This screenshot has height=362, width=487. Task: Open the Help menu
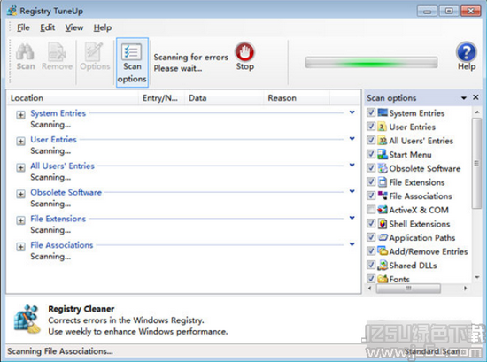pos(103,27)
